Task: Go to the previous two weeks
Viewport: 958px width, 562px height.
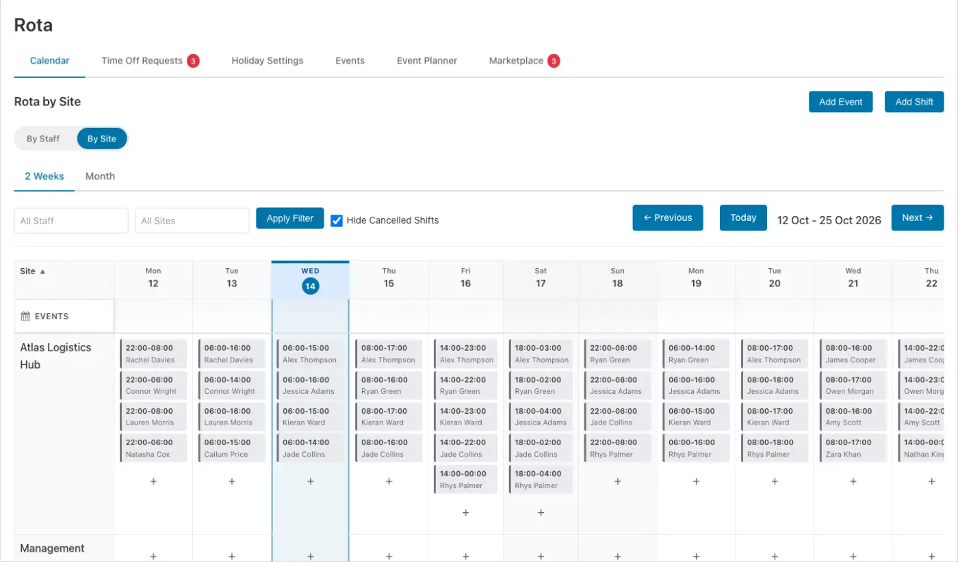Action: pyautogui.click(x=668, y=217)
